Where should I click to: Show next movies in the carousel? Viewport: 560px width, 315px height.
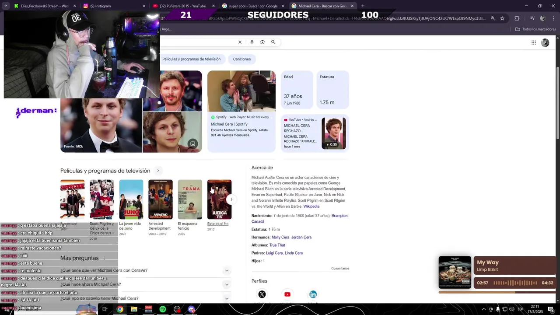(x=231, y=199)
